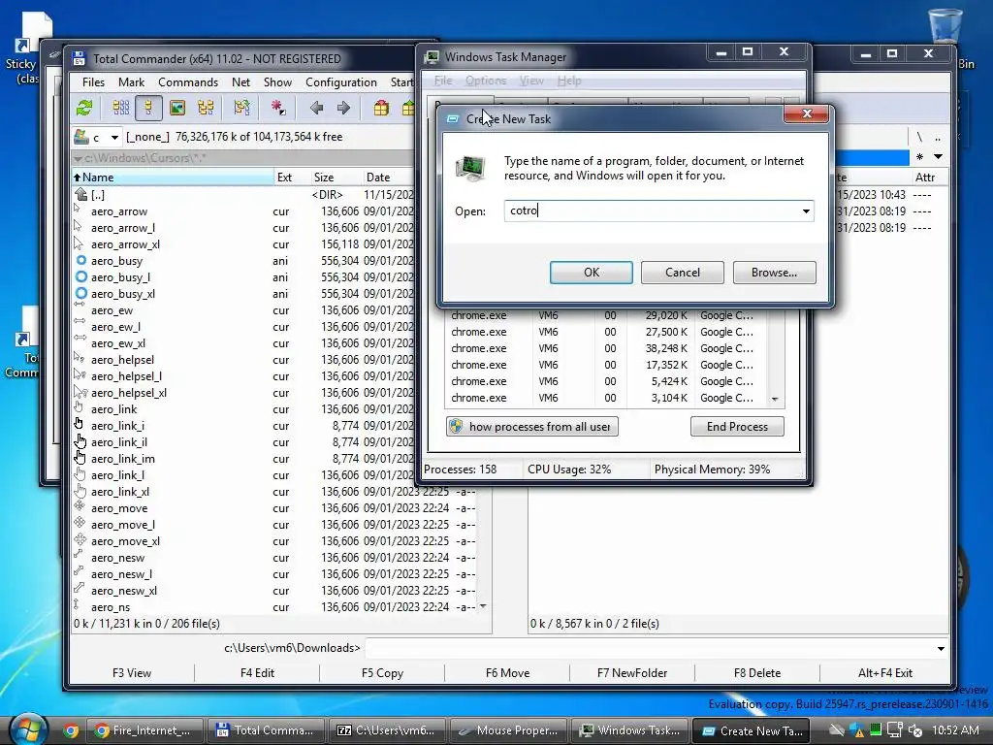Click the F5 Copy button
Screen dimensions: 993x745
382,673
